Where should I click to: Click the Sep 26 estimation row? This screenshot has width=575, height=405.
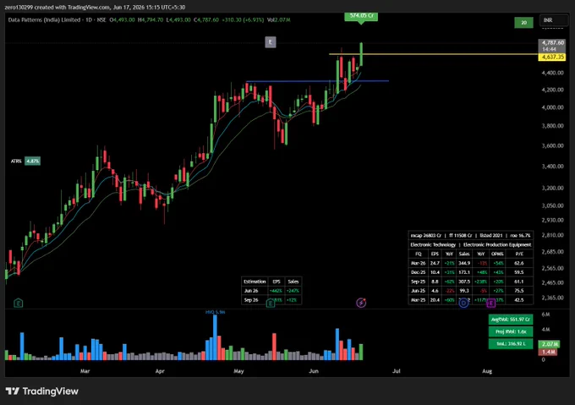coord(271,300)
